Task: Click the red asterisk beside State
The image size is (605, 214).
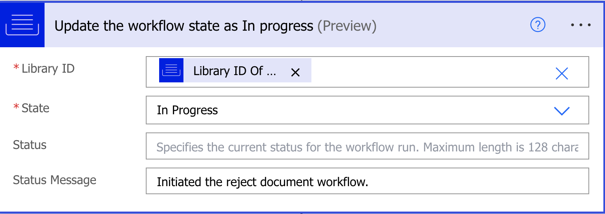Action: click(16, 107)
